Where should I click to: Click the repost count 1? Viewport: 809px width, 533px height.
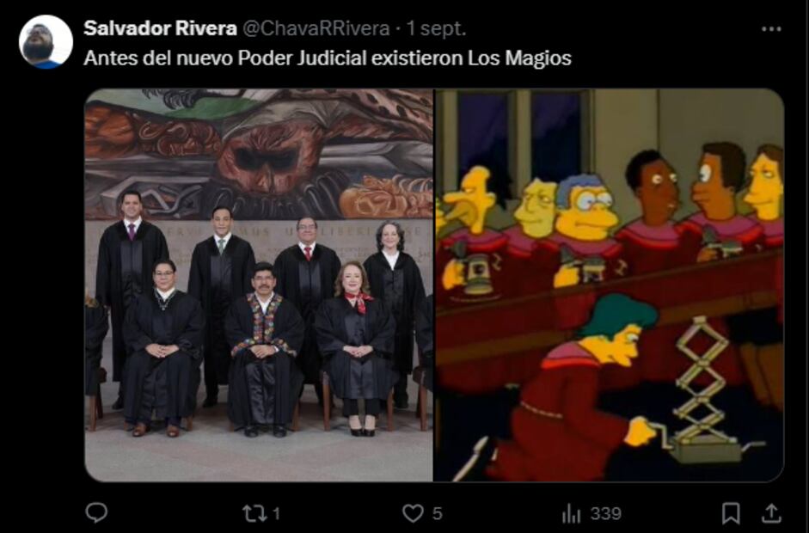(276, 514)
